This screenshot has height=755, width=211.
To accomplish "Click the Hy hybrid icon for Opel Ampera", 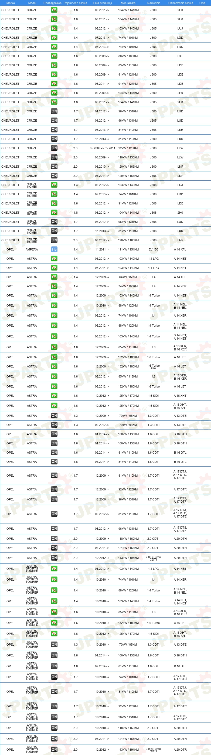I will click(54, 249).
